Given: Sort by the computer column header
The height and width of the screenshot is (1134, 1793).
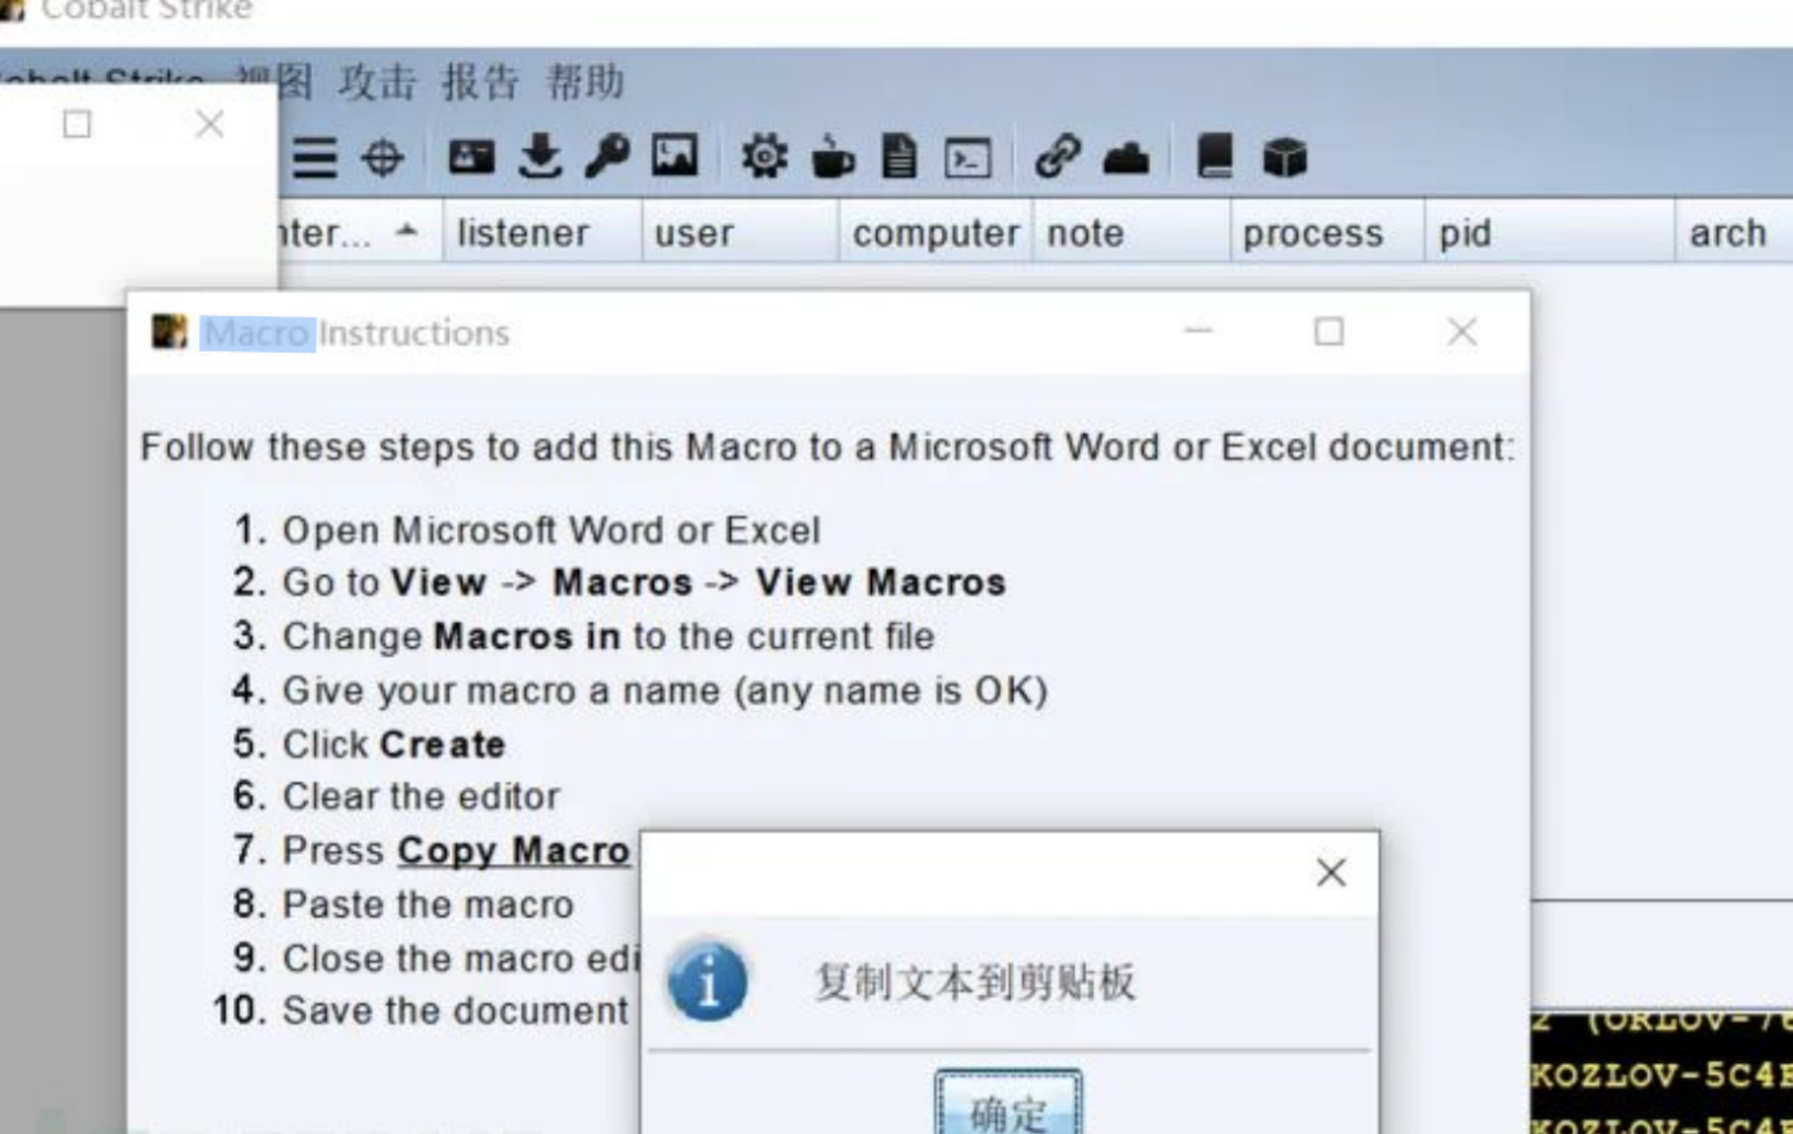Looking at the screenshot, I should click(x=935, y=232).
